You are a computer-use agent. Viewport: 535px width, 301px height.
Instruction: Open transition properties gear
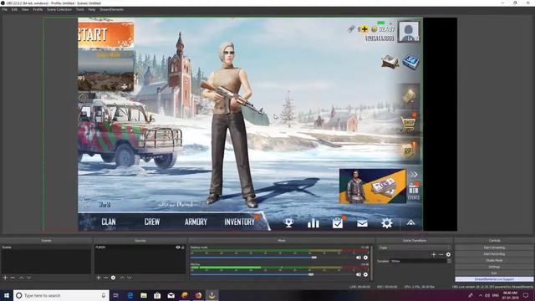pyautogui.click(x=448, y=254)
